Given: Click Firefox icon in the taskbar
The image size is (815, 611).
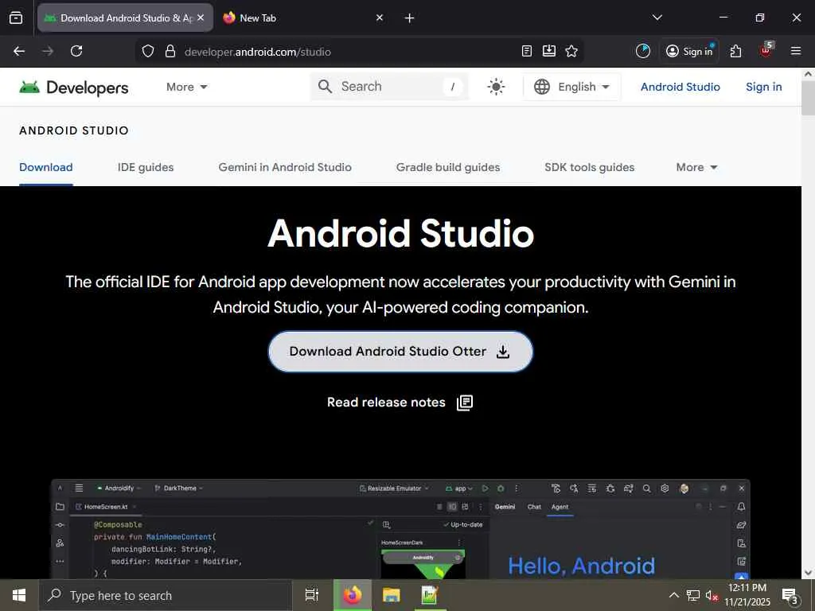Looking at the screenshot, I should click(353, 595).
